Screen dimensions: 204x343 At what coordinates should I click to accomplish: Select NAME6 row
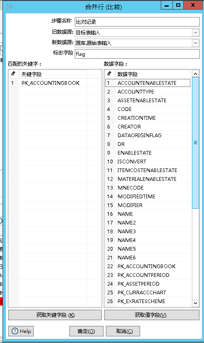click(x=147, y=258)
